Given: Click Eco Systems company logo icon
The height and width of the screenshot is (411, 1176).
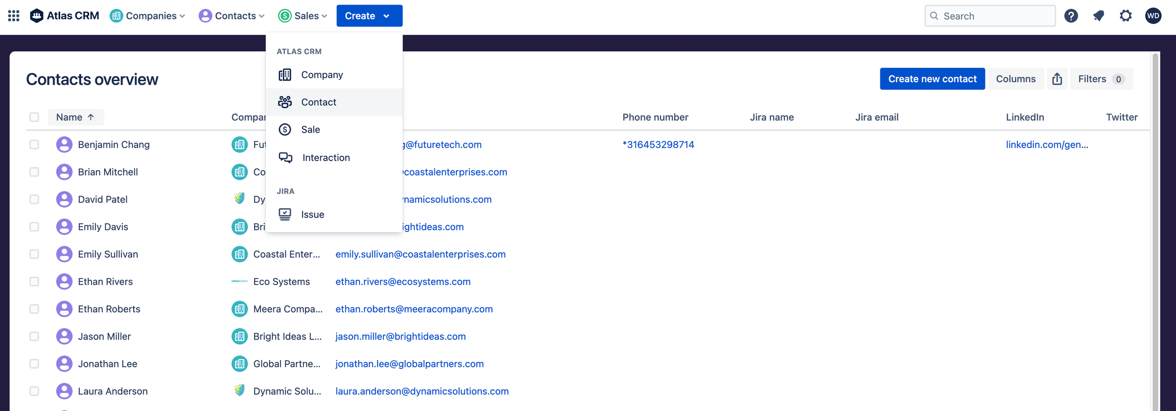Looking at the screenshot, I should point(239,281).
